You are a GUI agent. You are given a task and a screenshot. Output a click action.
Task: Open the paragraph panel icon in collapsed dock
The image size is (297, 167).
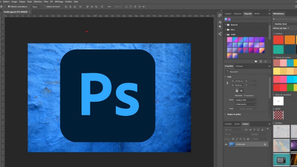click(x=220, y=27)
